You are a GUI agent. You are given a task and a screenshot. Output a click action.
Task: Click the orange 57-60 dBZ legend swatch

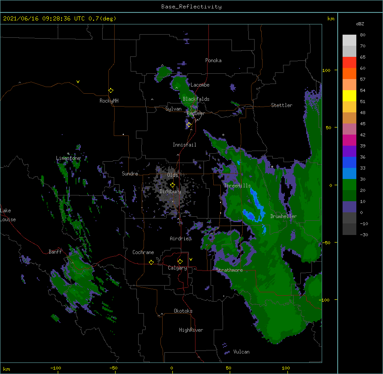coord(349,73)
